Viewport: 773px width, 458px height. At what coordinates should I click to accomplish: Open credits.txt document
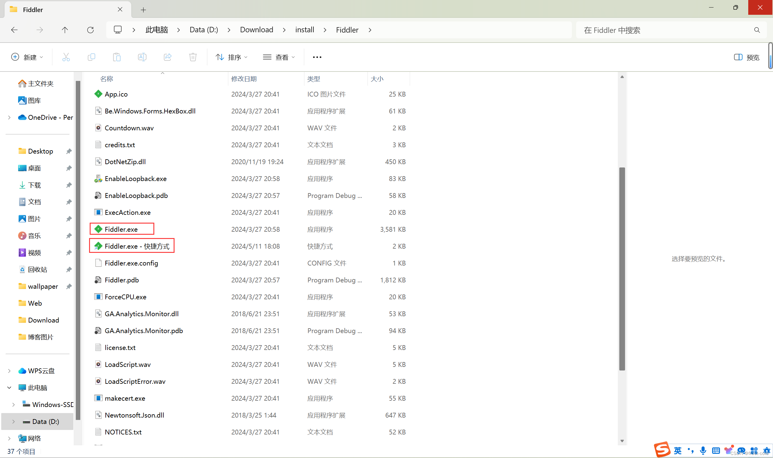[x=120, y=144]
